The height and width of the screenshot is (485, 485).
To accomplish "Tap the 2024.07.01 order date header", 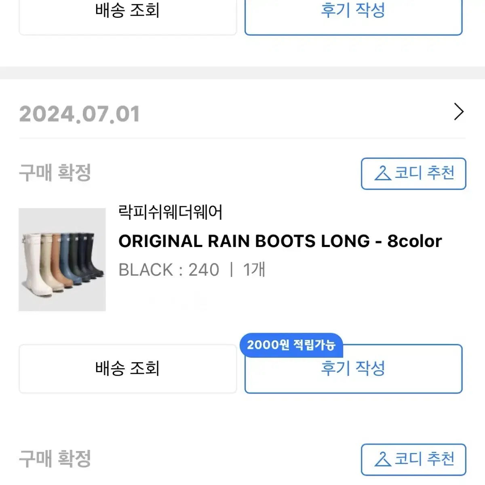I will click(79, 114).
